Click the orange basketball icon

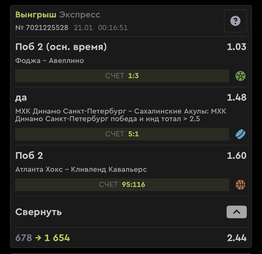240,185
